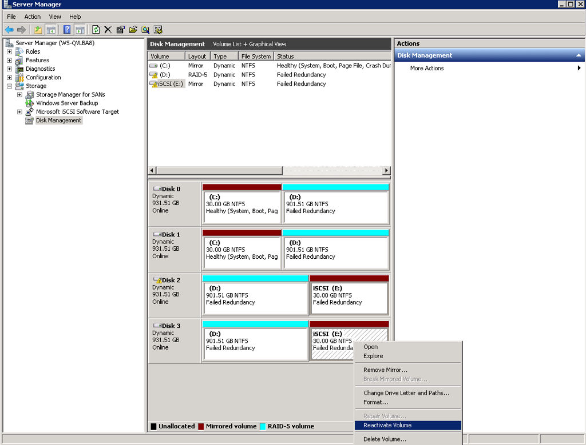The image size is (586, 445).
Task: Click the Disk 2 warning disk icon
Action: click(157, 280)
